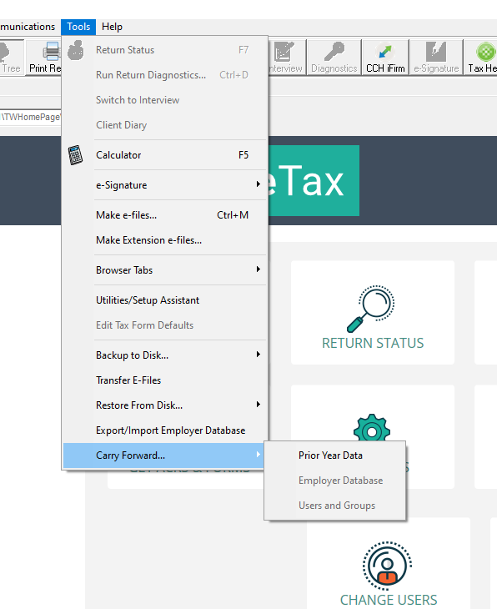The image size is (497, 609).
Task: Select Switch to Interview
Action: point(165,100)
